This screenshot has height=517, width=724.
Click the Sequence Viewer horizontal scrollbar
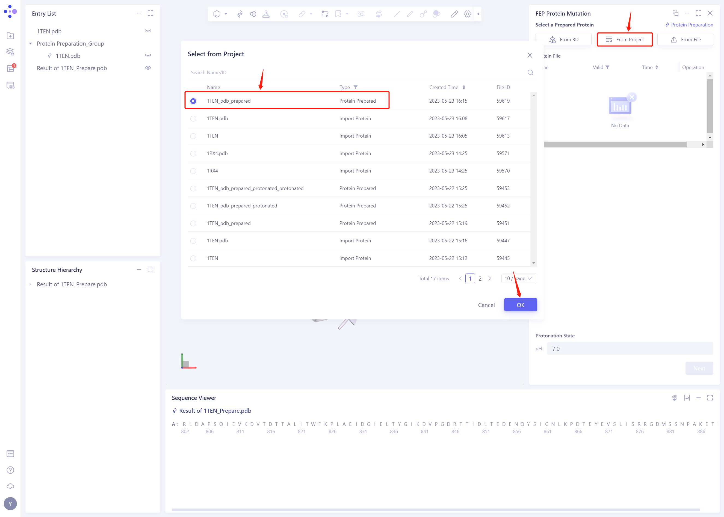pos(435,510)
